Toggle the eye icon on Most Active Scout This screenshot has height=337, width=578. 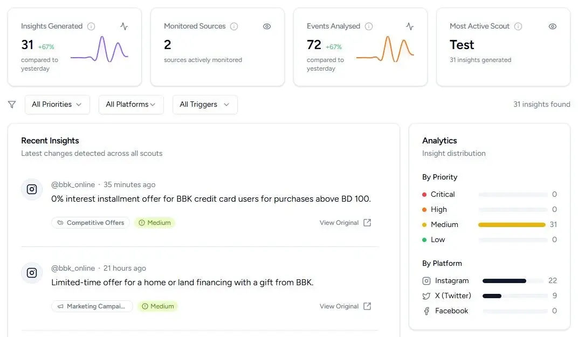(x=553, y=26)
